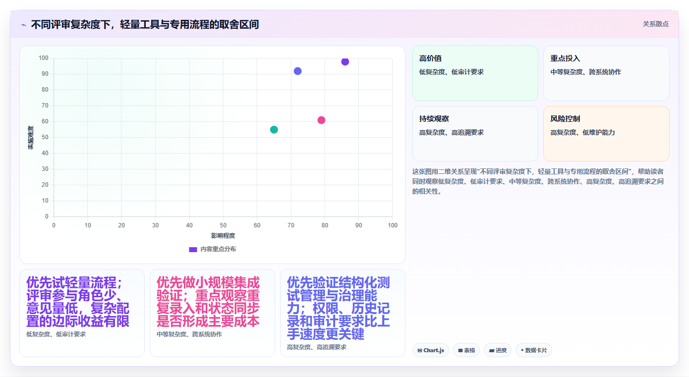
Task: Click the Chart.js tag
Action: pyautogui.click(x=431, y=350)
